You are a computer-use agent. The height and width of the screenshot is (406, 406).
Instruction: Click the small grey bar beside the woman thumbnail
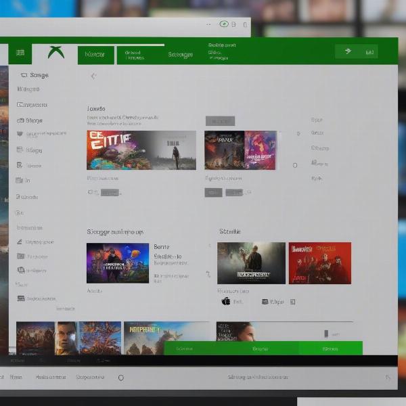326,334
